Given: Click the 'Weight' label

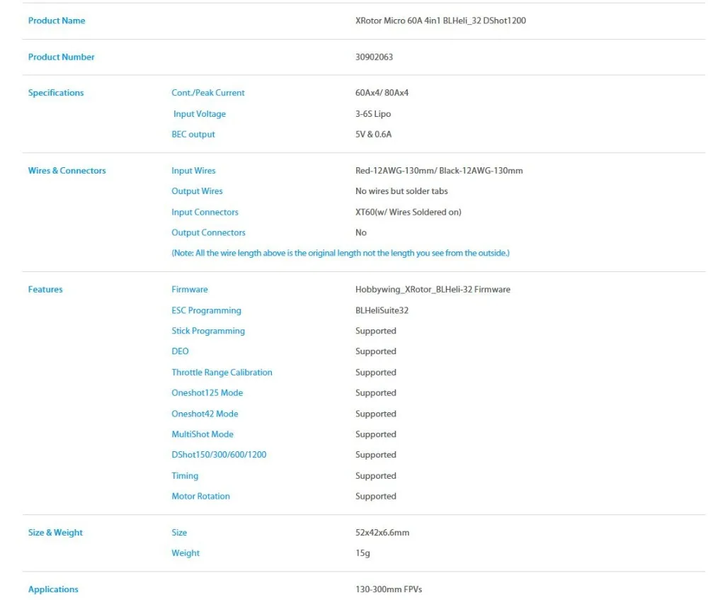Looking at the screenshot, I should [185, 553].
